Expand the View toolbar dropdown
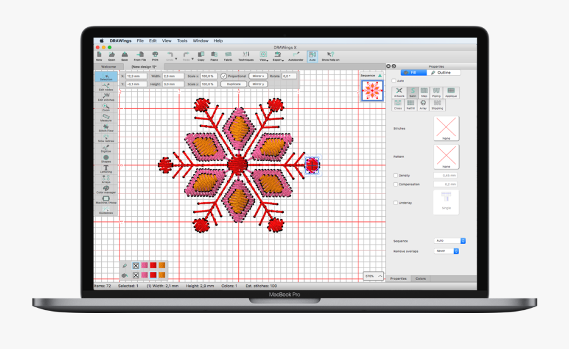This screenshot has width=569, height=349. click(267, 61)
